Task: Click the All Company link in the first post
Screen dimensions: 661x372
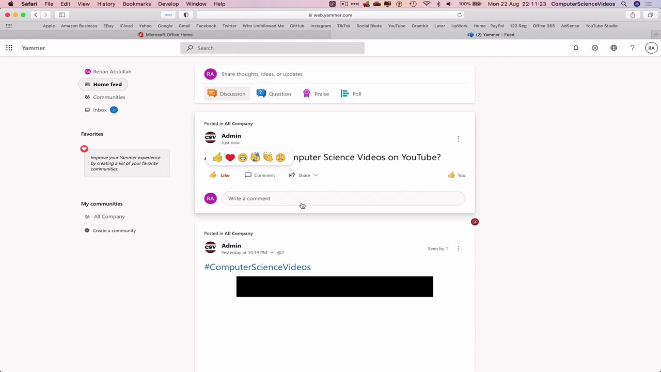Action: (239, 123)
